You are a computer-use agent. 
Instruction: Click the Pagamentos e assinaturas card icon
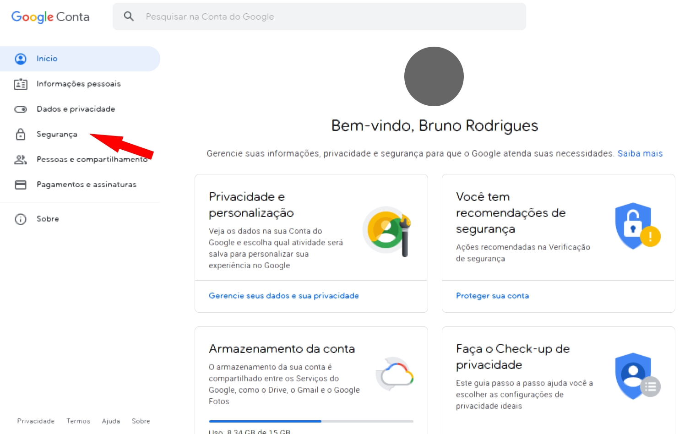click(21, 184)
